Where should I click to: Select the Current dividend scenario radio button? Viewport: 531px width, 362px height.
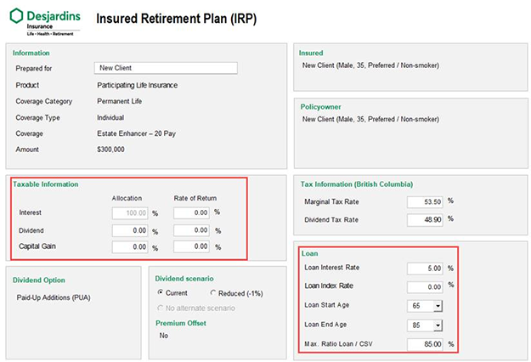point(161,292)
